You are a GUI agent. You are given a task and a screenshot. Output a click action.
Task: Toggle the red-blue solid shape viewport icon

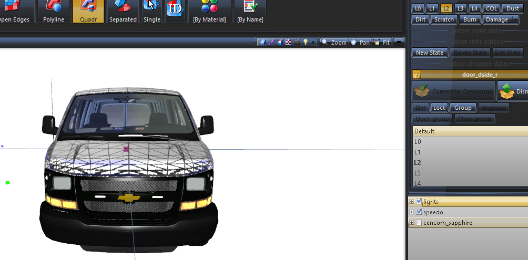coord(280,42)
